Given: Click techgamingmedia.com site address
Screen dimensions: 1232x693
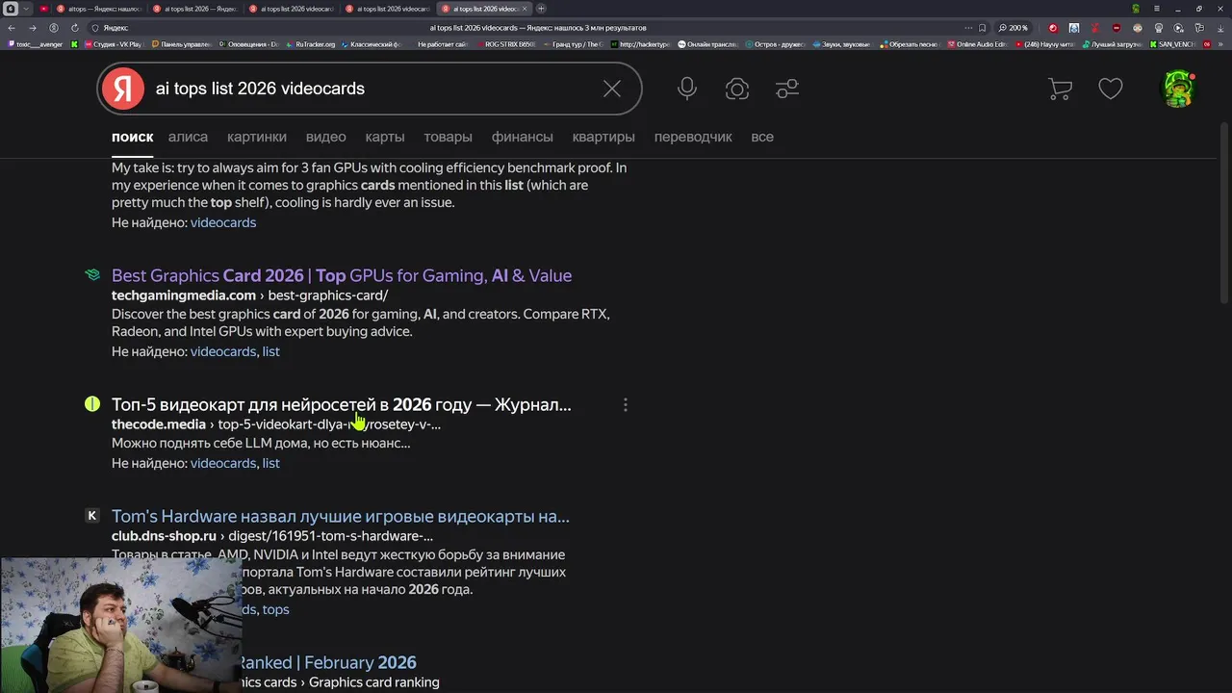Looking at the screenshot, I should [184, 295].
